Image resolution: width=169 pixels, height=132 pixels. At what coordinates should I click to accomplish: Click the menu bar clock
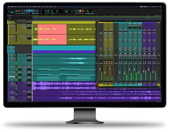[x=154, y=7]
